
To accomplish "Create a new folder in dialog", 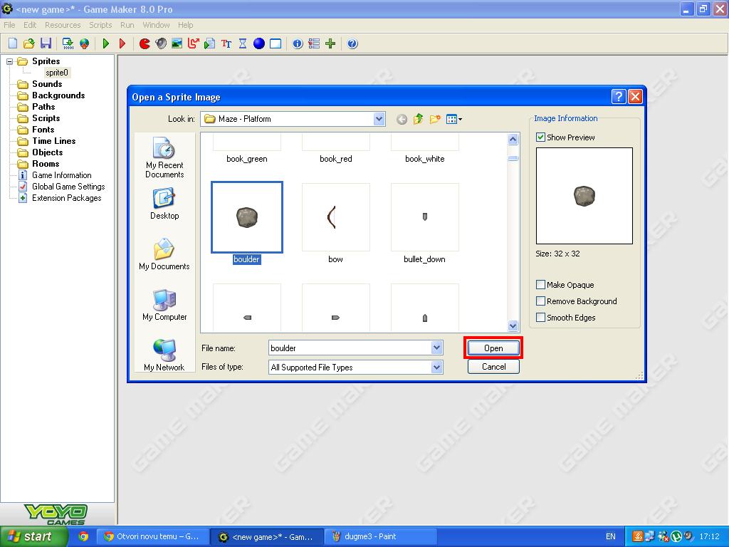I will tap(435, 119).
